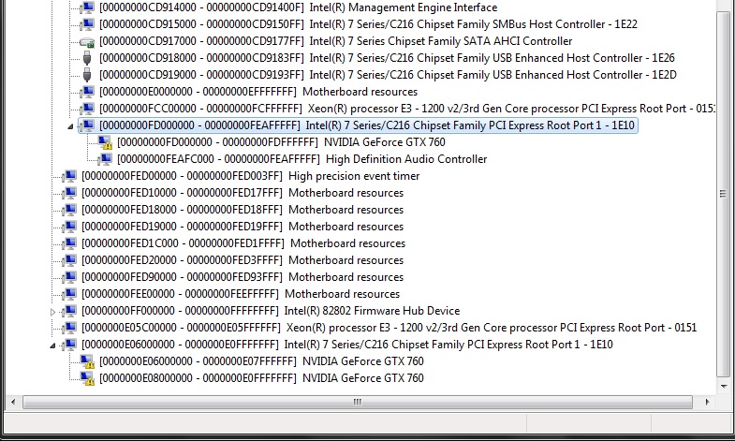Select Root Port 1 - 1E10 at 0000000E06000000

click(347, 345)
